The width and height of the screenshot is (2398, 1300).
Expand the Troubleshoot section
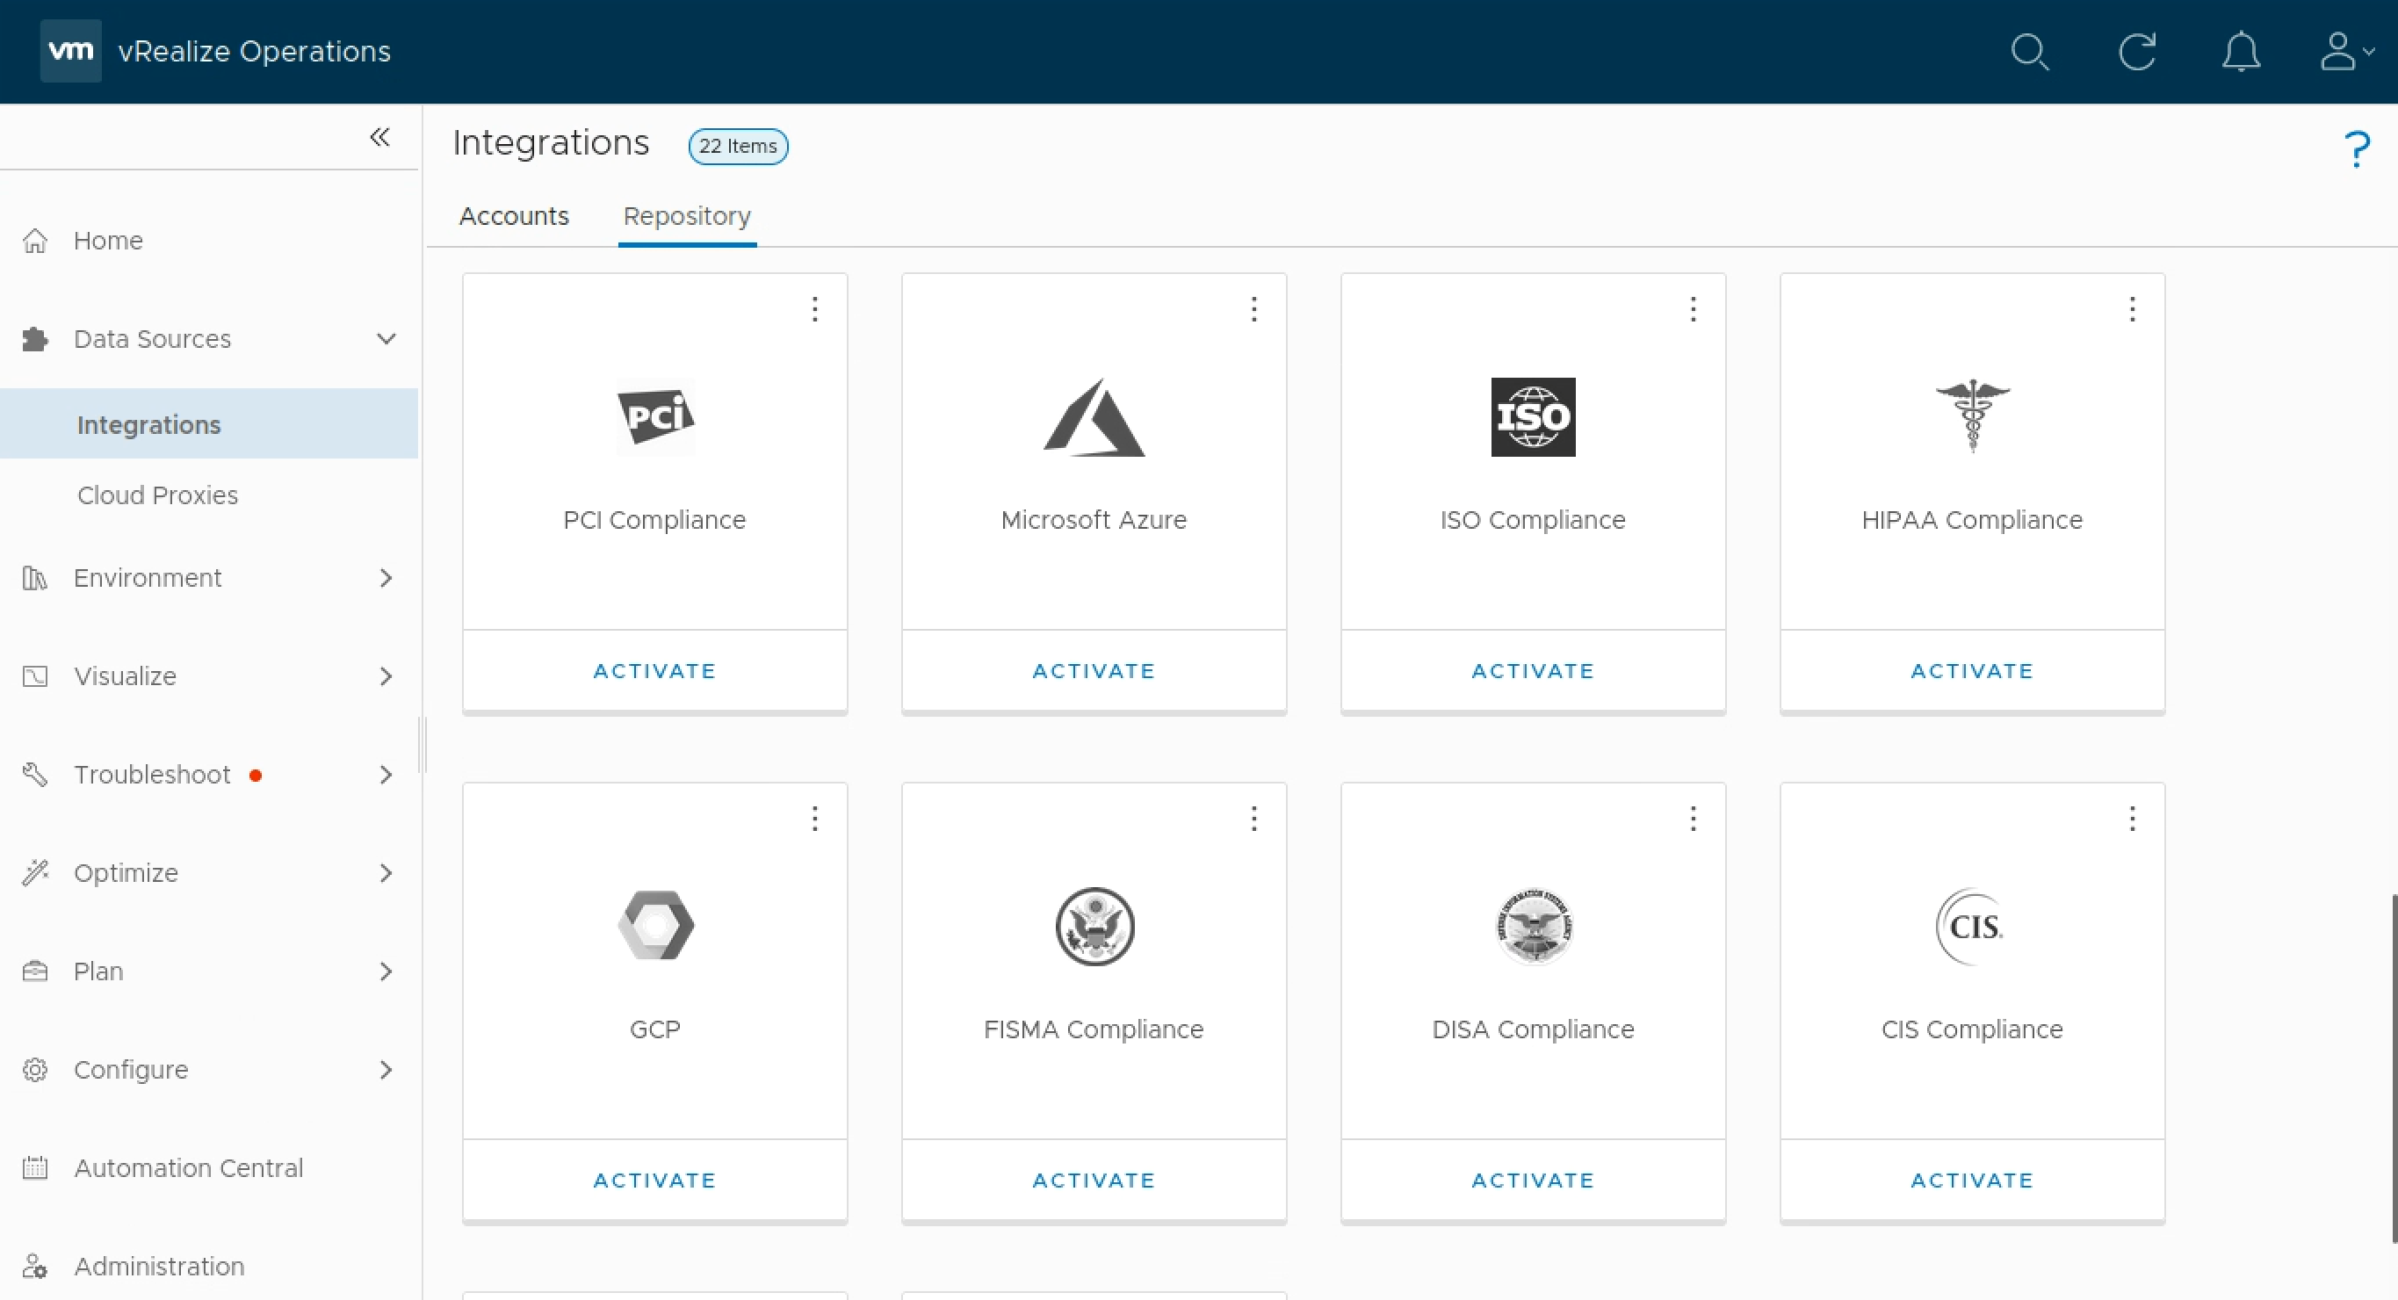tap(386, 774)
